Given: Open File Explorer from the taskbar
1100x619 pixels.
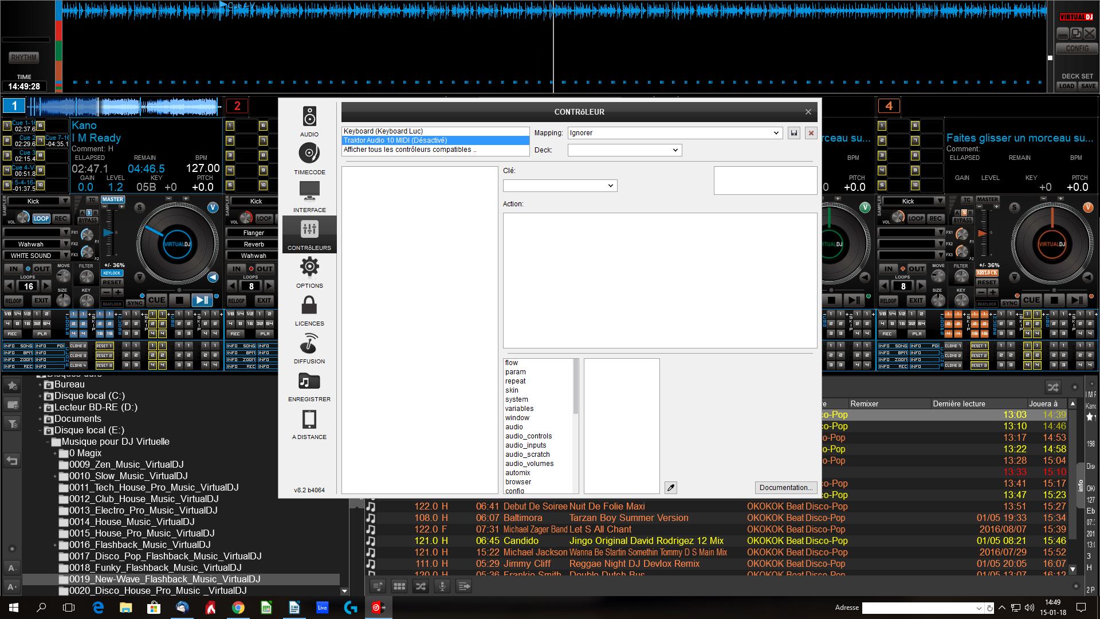Looking at the screenshot, I should tap(126, 608).
